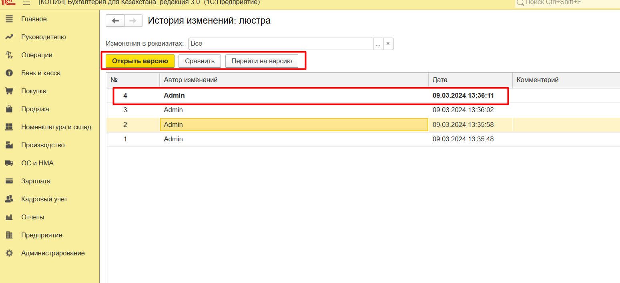Open the Номенклатура и склад section
Image resolution: width=620 pixels, height=283 pixels.
56,127
